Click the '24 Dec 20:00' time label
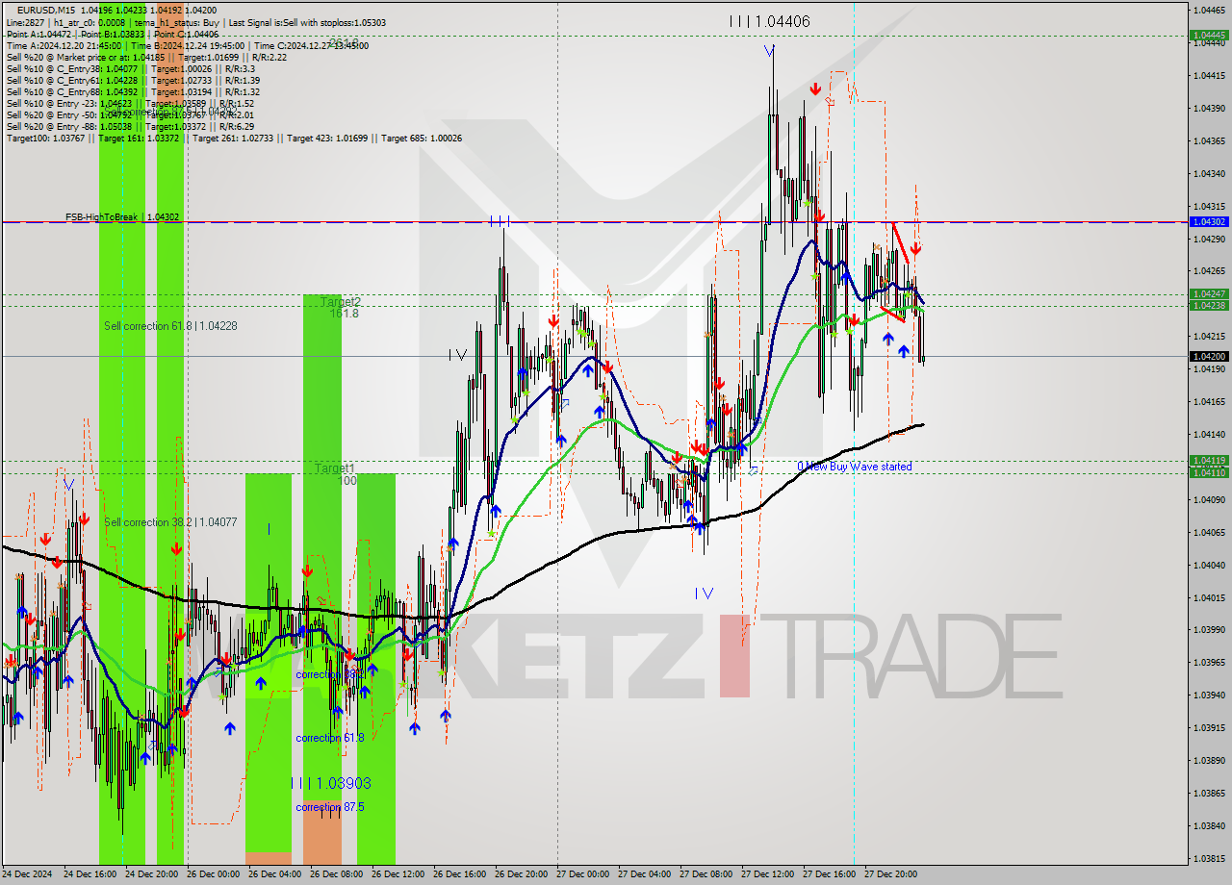 click(x=151, y=874)
